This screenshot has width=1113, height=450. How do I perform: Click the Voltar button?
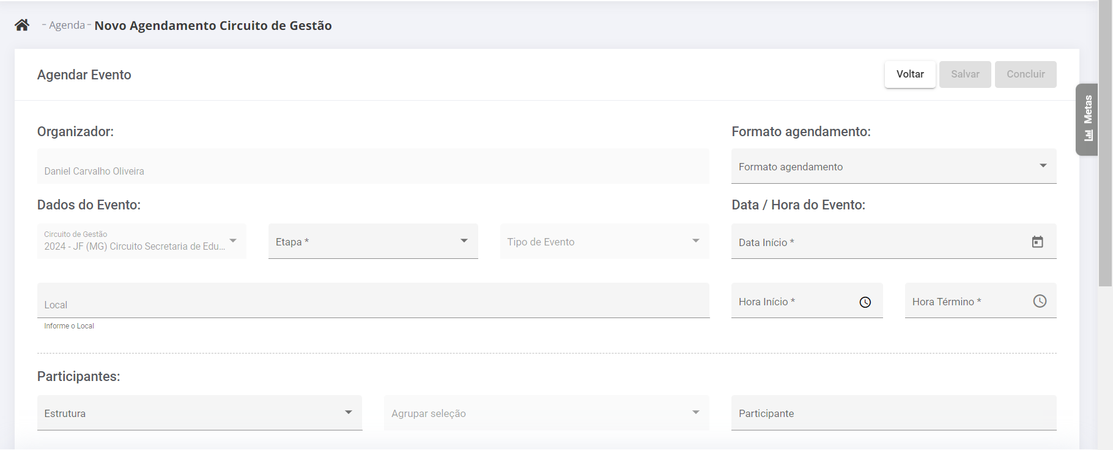(910, 74)
